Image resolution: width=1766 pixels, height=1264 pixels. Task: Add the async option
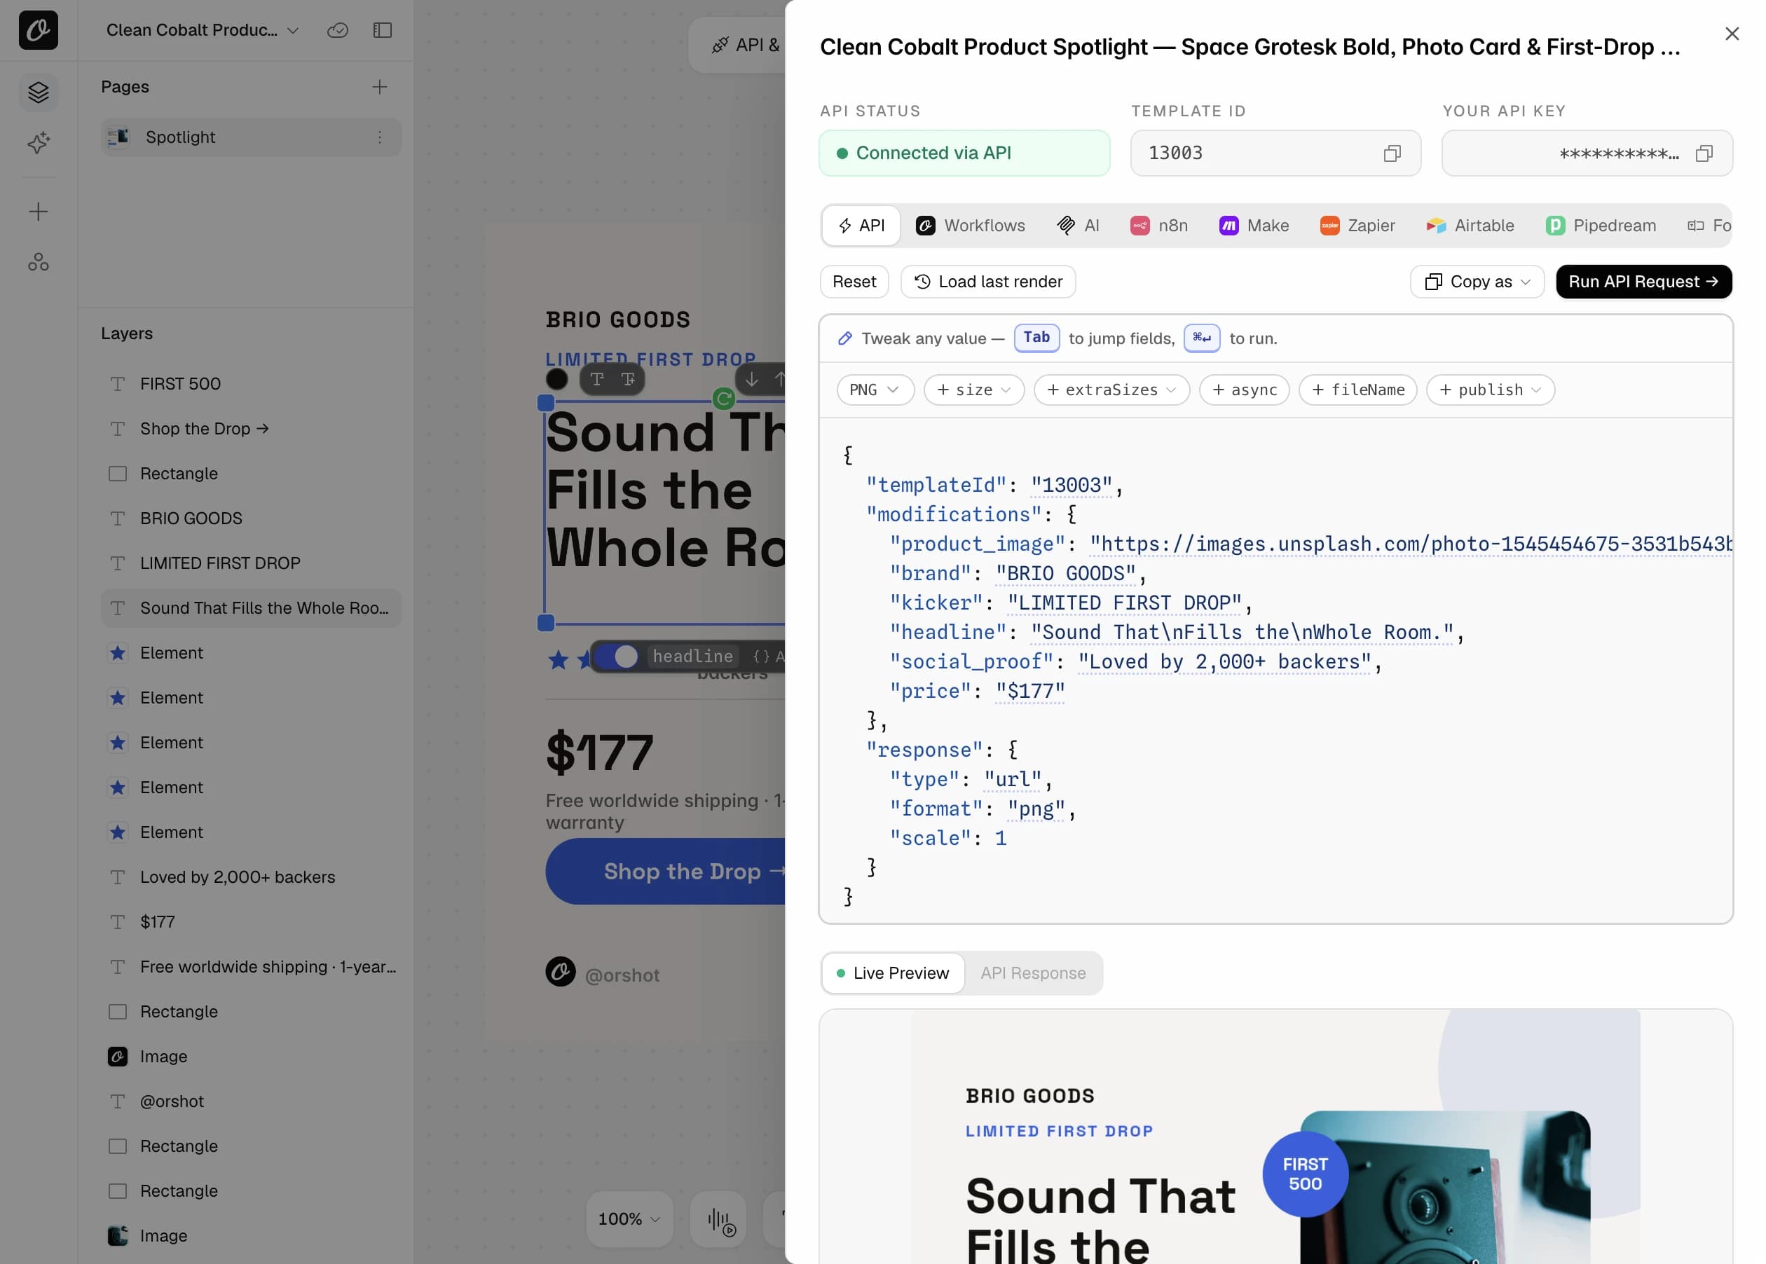click(x=1244, y=390)
